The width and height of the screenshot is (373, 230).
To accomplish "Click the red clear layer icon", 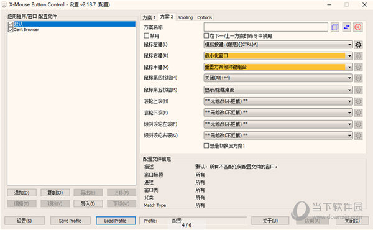I will pyautogui.click(x=358, y=27).
